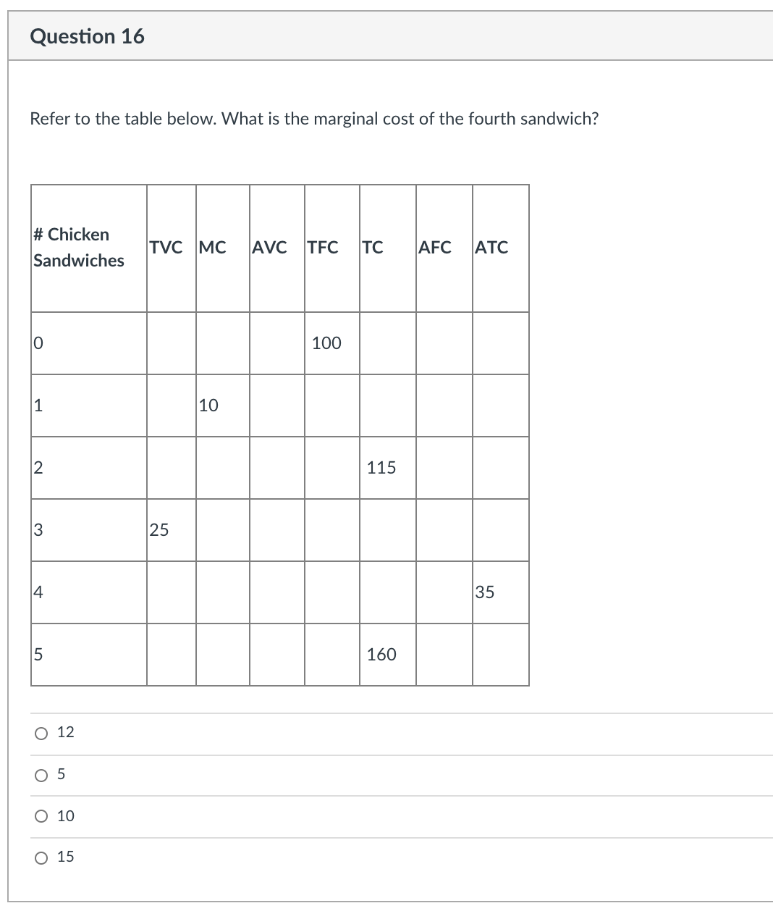Click the answer option labeled 15

[64, 857]
